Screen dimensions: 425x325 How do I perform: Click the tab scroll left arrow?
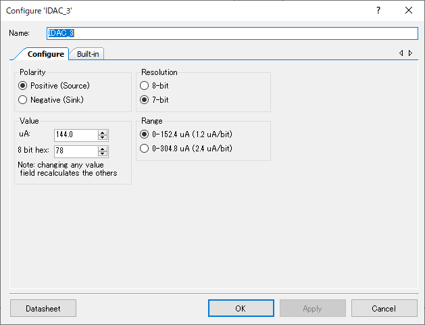coord(401,53)
